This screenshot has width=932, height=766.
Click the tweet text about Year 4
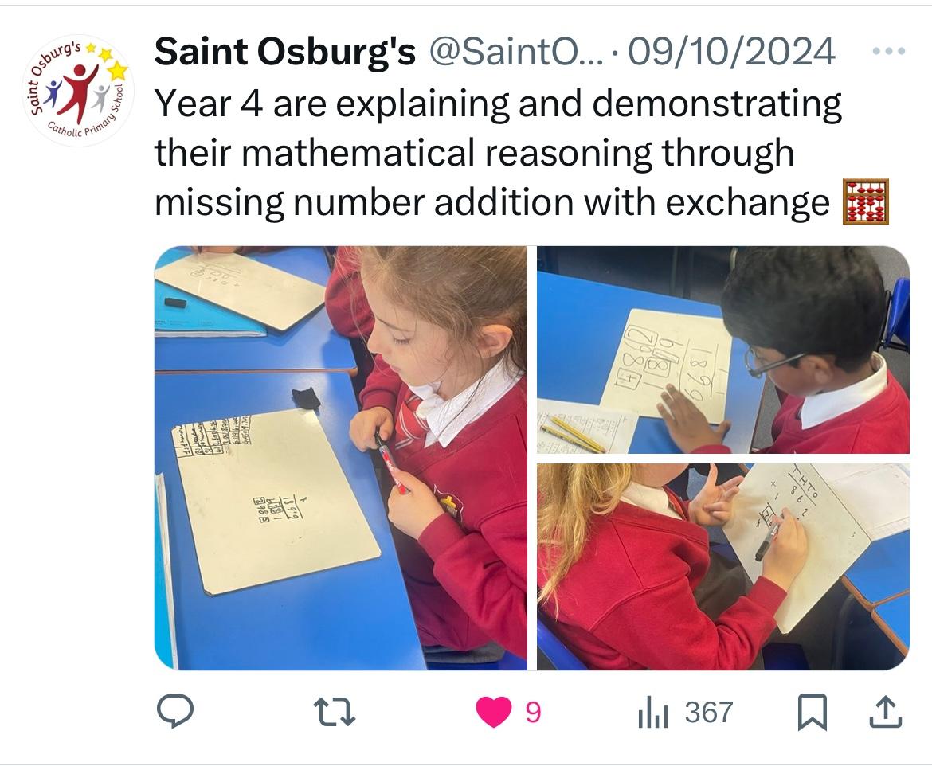[498, 153]
